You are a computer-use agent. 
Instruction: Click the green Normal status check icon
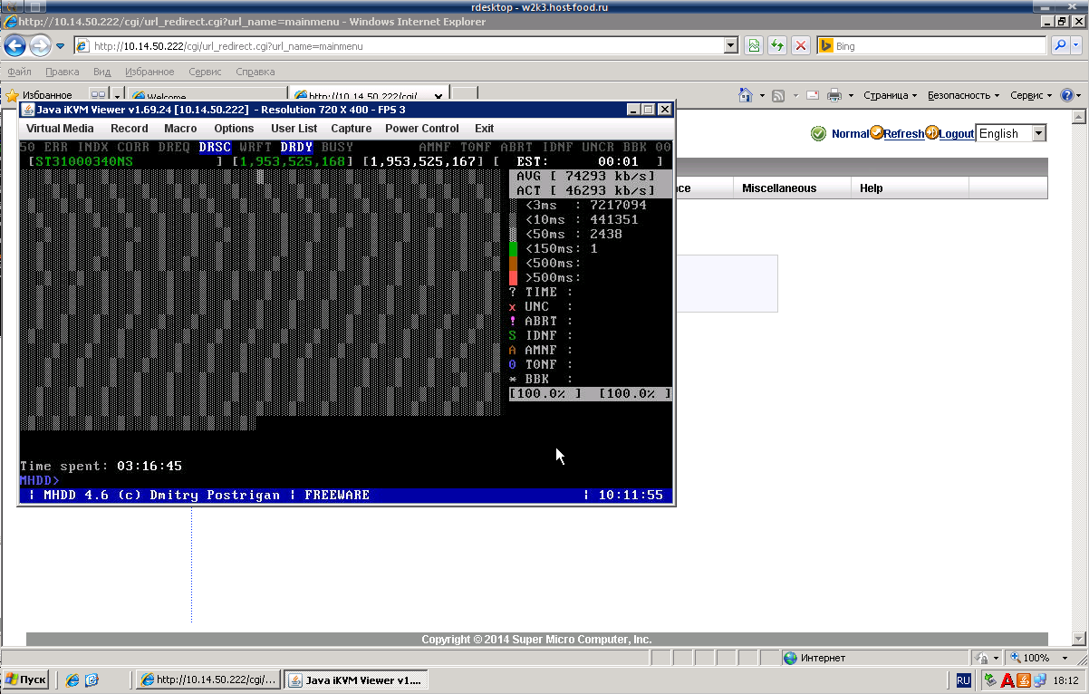[818, 133]
